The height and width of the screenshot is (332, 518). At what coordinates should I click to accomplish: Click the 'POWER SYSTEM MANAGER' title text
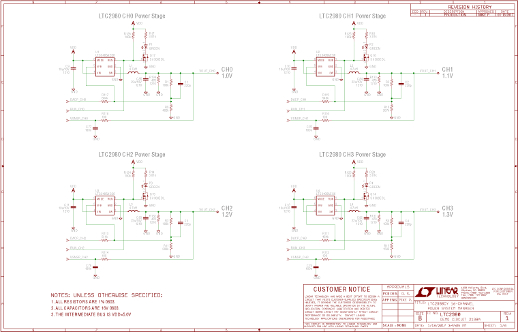click(451, 308)
